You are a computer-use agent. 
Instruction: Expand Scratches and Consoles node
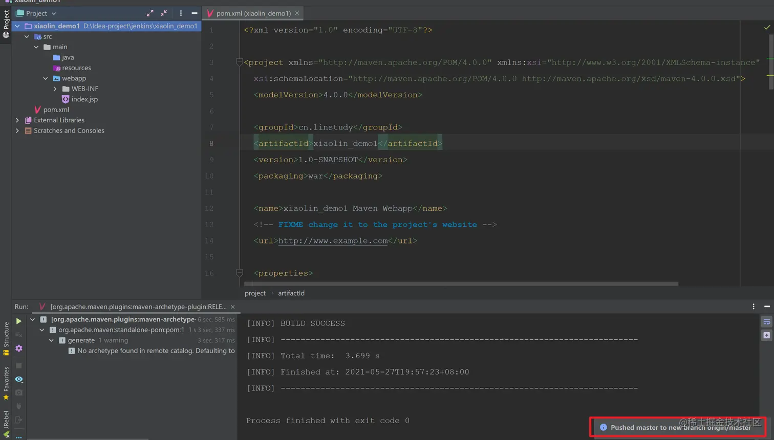pos(17,130)
